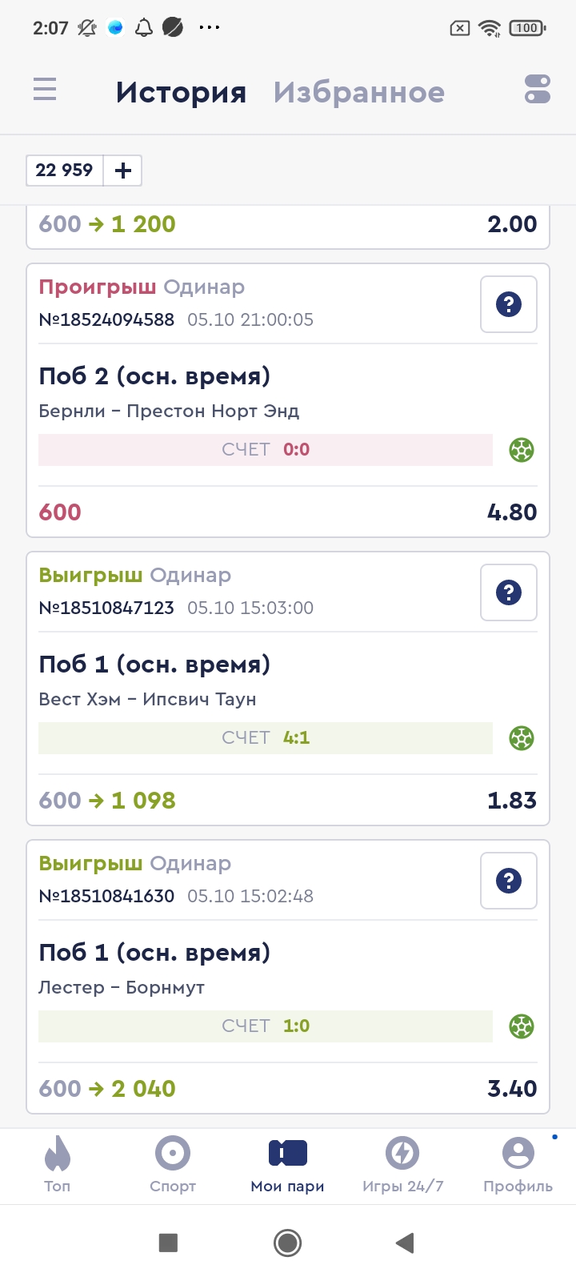Select the История tab

pyautogui.click(x=181, y=92)
